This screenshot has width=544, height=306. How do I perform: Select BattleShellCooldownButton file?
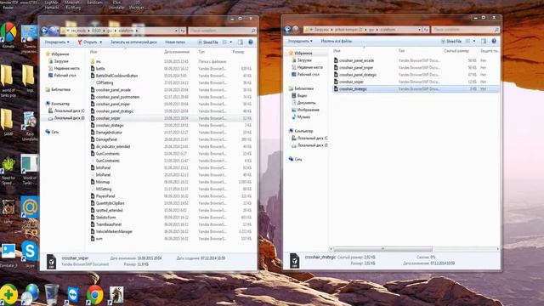point(116,76)
